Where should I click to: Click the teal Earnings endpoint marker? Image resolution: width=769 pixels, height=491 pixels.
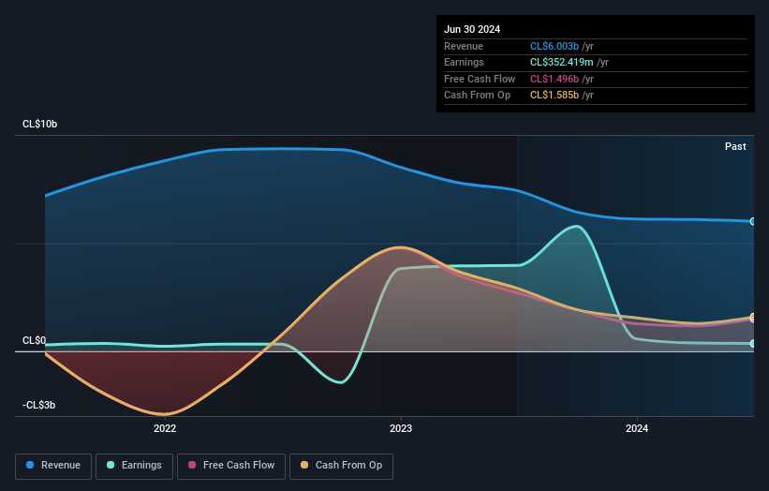(x=753, y=344)
